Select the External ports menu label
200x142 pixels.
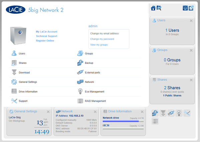[92, 73]
